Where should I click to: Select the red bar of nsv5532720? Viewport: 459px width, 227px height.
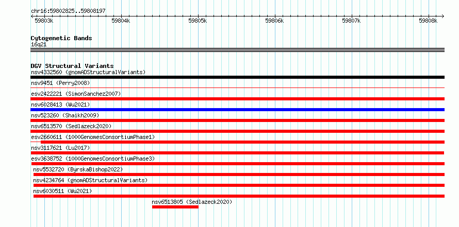click(239, 174)
